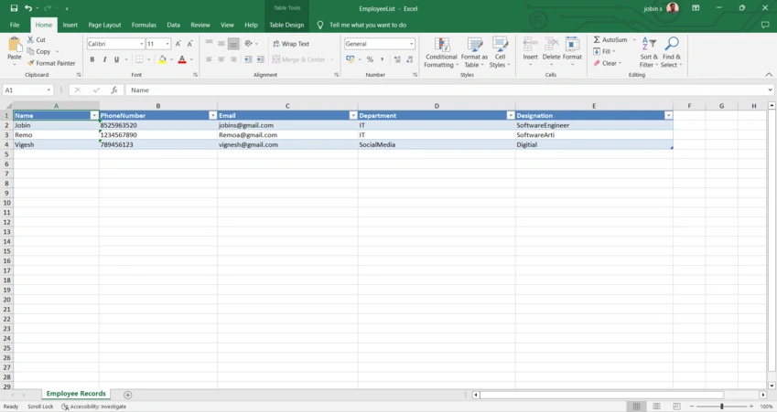Toggle Wrap Text
The height and width of the screenshot is (412, 777).
pyautogui.click(x=291, y=44)
